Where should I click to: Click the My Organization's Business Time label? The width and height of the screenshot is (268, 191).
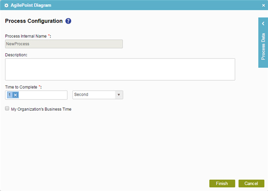41,109
